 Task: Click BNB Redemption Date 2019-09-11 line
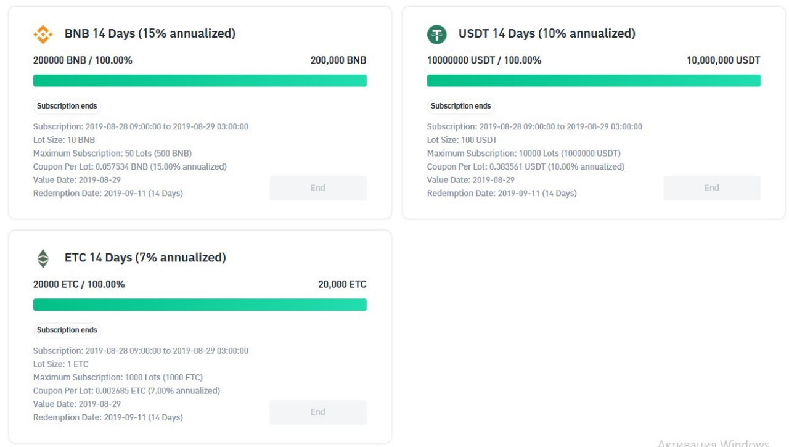pos(108,193)
